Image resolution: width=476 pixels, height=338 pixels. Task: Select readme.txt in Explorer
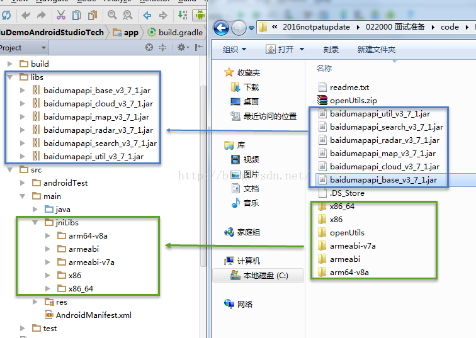point(343,87)
